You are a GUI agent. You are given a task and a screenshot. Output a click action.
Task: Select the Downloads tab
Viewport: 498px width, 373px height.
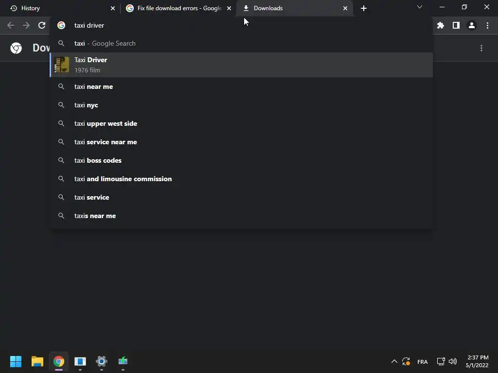[294, 8]
